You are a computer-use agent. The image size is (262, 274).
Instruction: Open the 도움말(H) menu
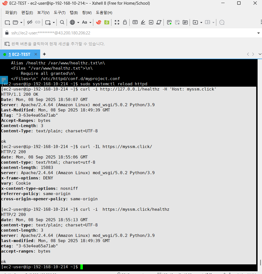click(104, 13)
